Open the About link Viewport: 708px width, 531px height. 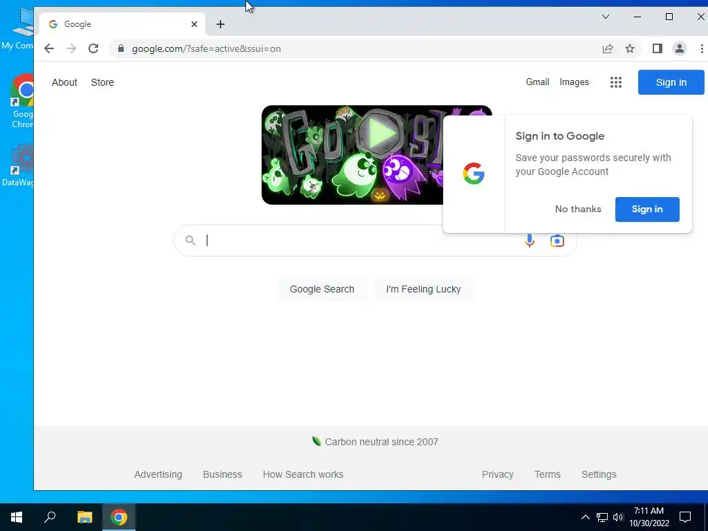[64, 82]
